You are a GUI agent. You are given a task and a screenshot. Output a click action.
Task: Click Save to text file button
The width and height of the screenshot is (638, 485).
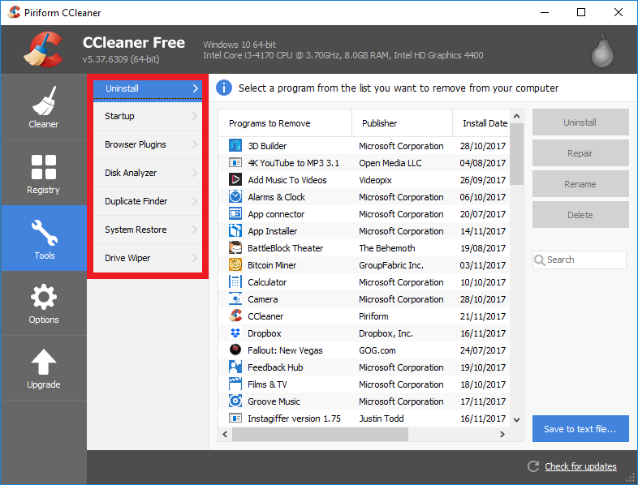pyautogui.click(x=580, y=429)
